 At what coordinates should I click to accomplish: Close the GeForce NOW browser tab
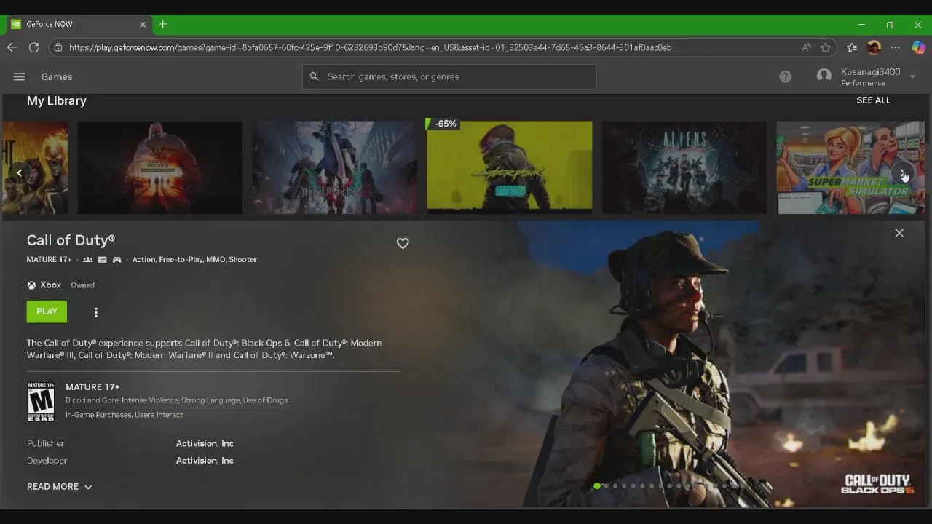(x=143, y=24)
